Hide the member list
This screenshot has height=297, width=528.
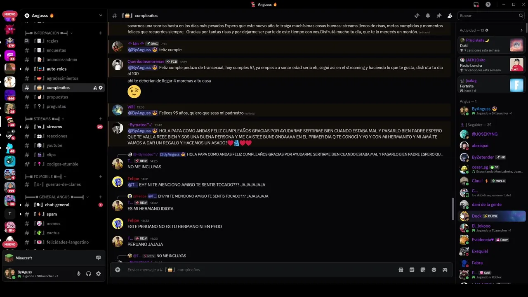coord(450,16)
